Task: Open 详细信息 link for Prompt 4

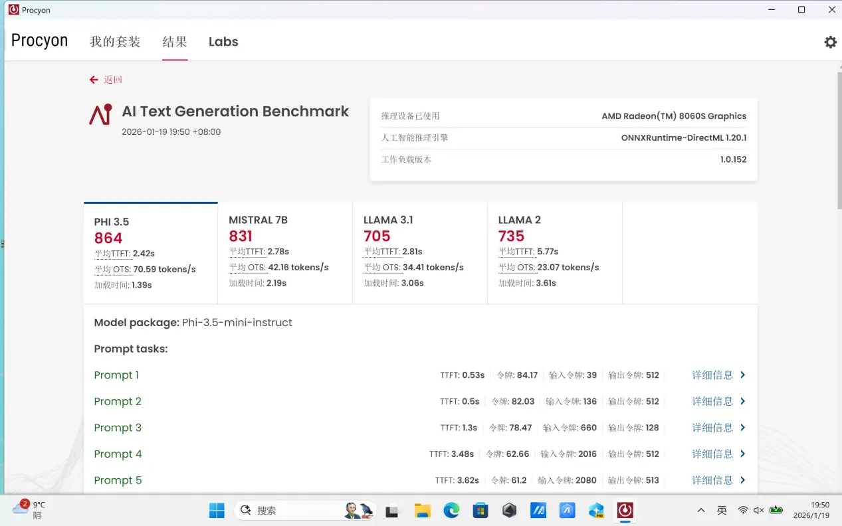Action: pyautogui.click(x=712, y=454)
